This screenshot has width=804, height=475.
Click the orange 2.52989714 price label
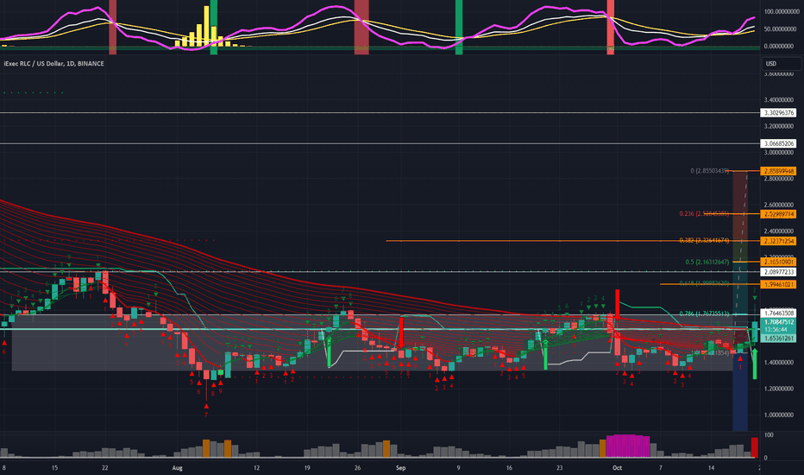(778, 214)
